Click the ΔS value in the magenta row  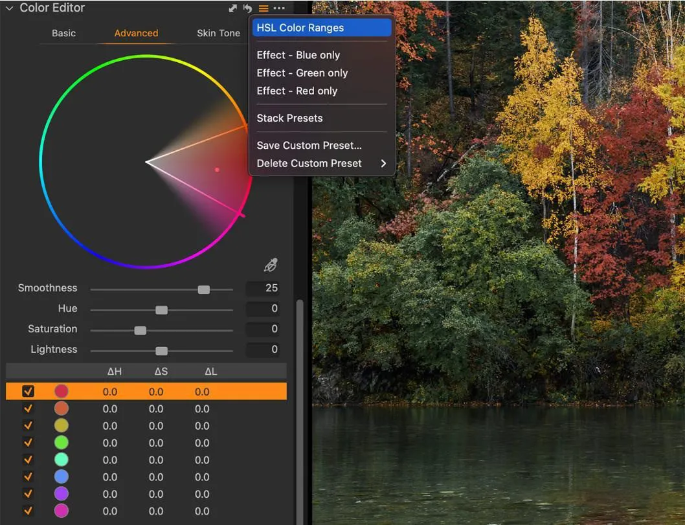[x=156, y=511]
